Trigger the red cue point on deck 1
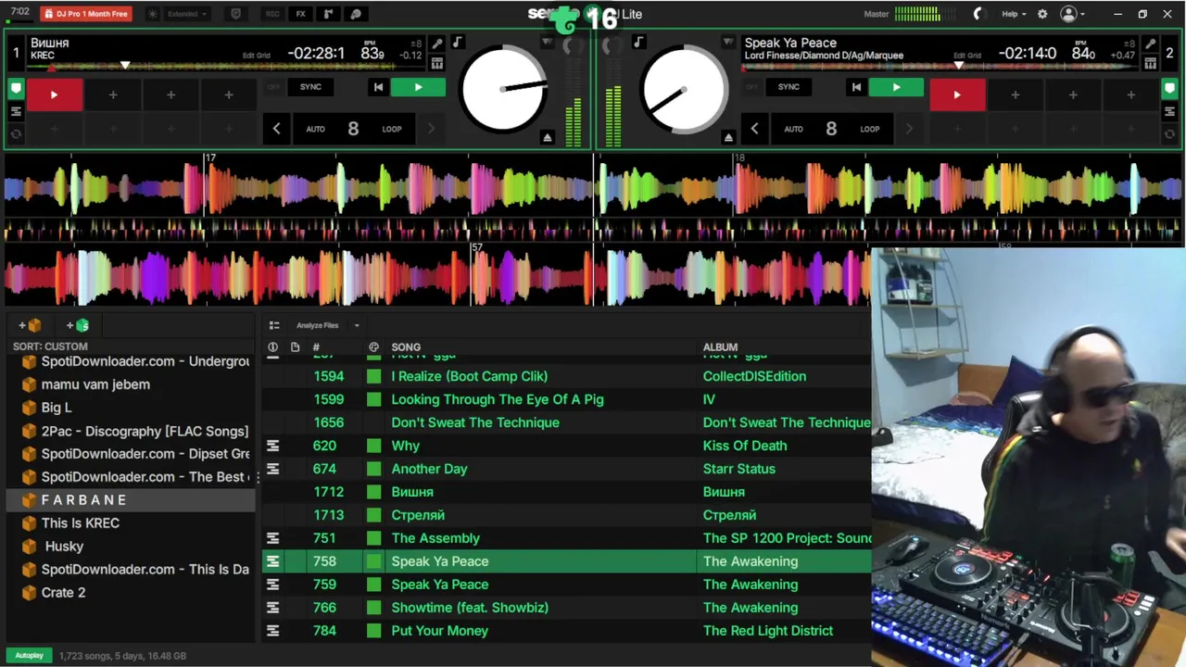1186x667 pixels. (x=54, y=94)
